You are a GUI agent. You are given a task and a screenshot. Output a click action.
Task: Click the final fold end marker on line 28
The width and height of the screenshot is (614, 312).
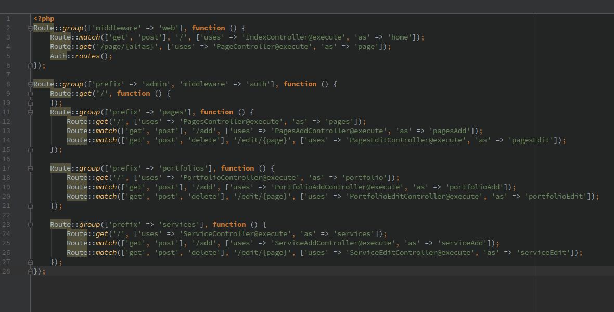(x=30, y=271)
